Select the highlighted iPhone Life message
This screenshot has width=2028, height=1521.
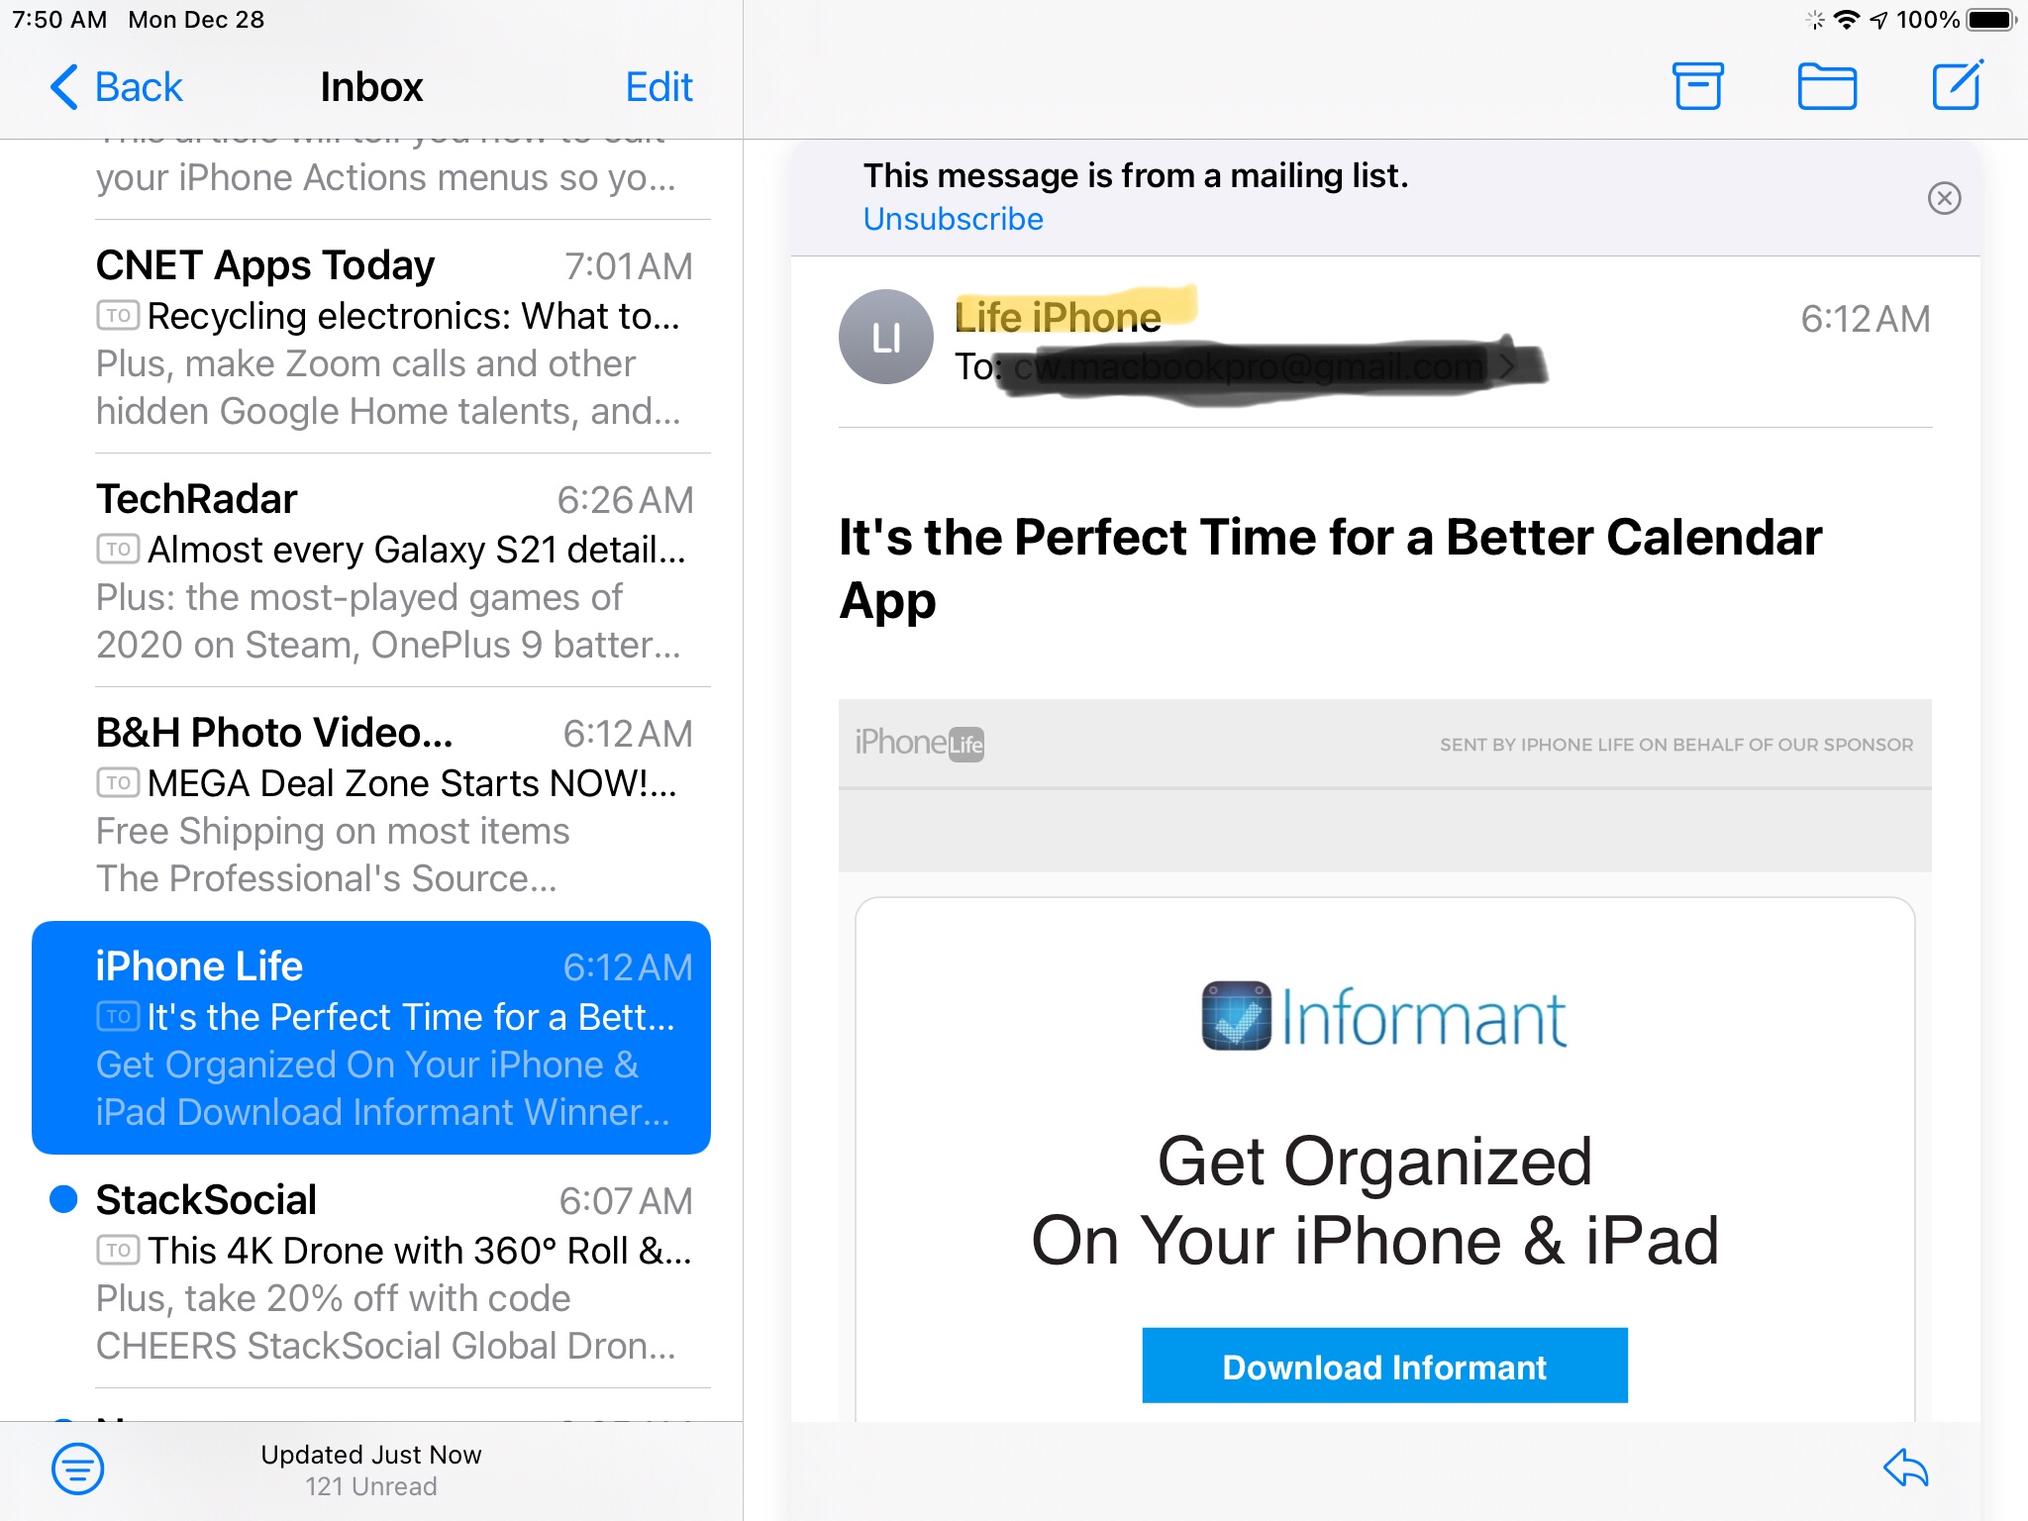[371, 1038]
